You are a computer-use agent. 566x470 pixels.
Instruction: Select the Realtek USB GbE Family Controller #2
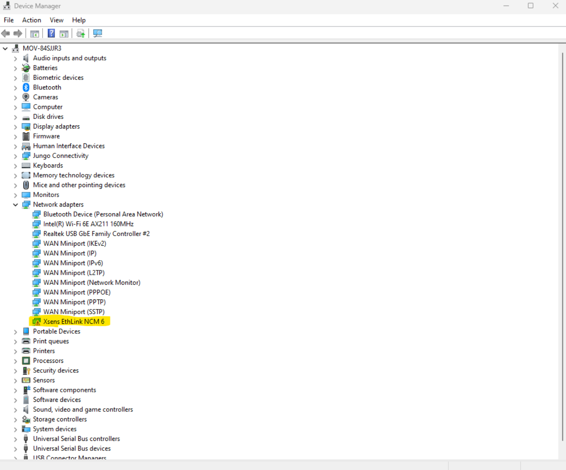pos(96,233)
